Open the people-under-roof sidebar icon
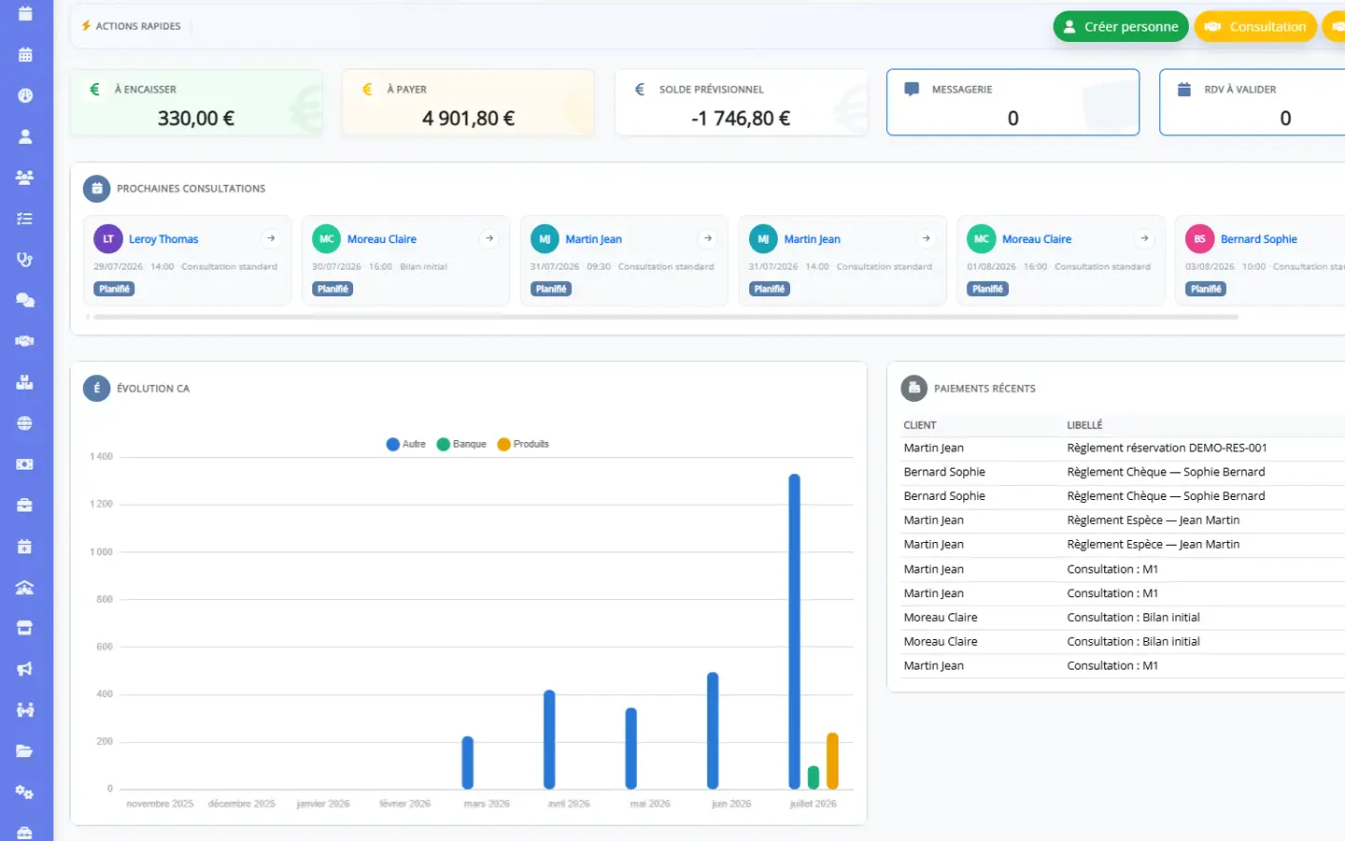The height and width of the screenshot is (841, 1345). (25, 588)
